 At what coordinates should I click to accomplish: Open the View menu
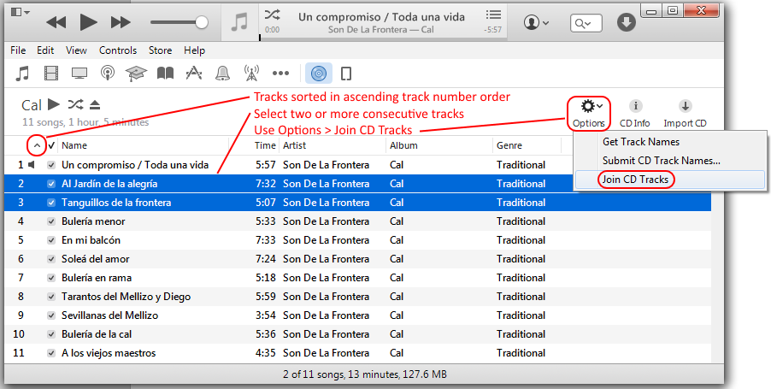(76, 50)
